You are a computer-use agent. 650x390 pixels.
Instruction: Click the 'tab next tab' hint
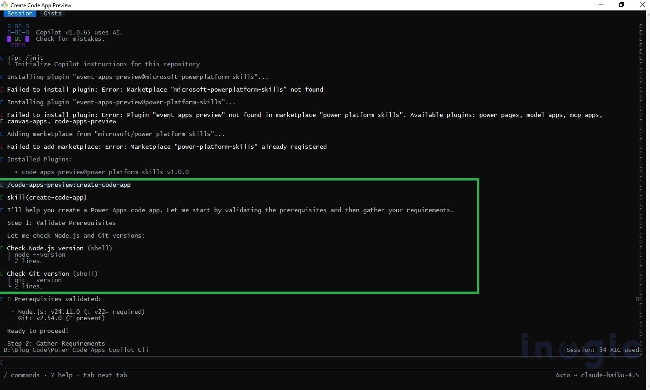click(105, 375)
